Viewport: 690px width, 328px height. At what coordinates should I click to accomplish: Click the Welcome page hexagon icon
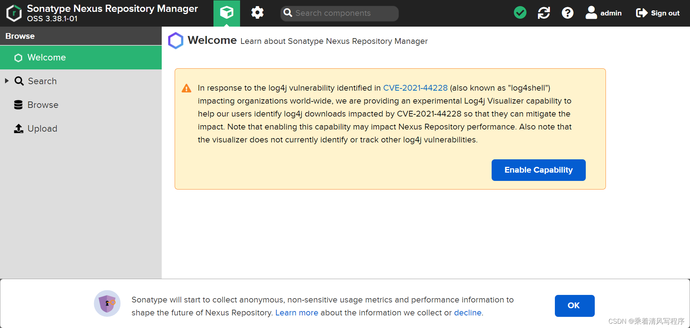pyautogui.click(x=176, y=41)
